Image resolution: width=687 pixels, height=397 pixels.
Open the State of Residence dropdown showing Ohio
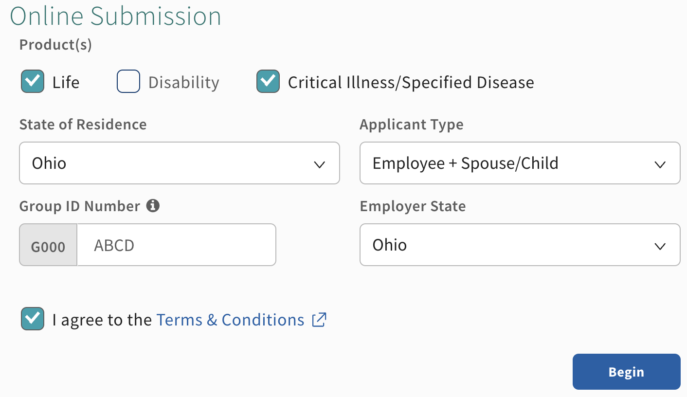179,163
